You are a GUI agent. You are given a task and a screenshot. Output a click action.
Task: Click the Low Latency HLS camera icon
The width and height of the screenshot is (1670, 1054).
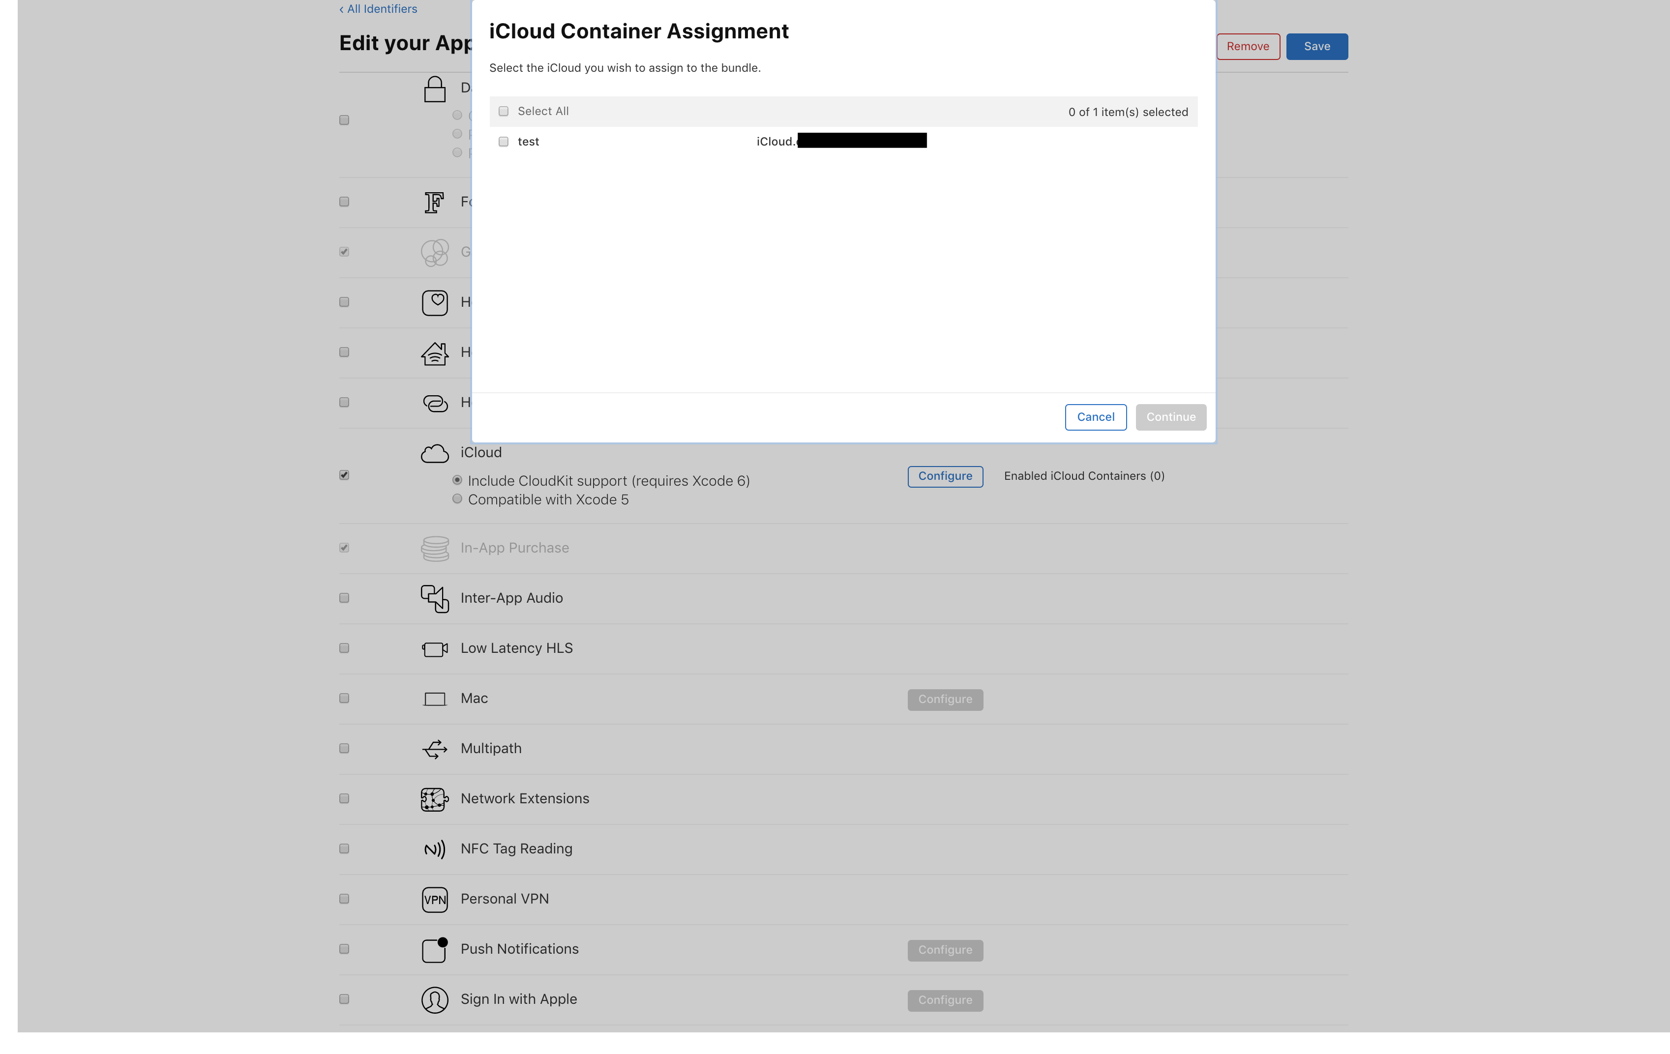pos(435,649)
